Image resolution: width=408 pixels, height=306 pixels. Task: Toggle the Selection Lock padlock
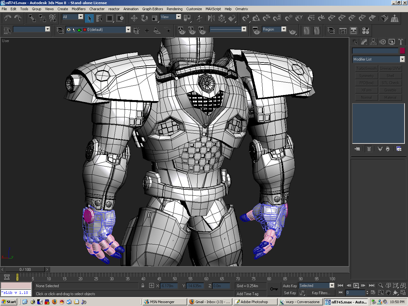(143, 286)
